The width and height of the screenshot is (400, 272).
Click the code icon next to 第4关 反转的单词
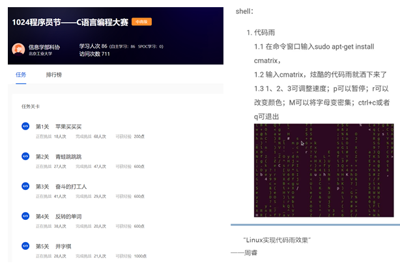click(x=25, y=216)
